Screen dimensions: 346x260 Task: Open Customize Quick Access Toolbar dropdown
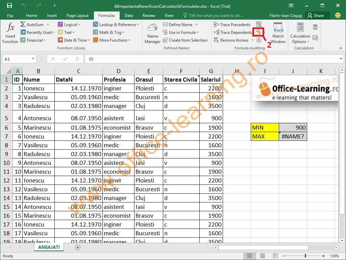pyautogui.click(x=54, y=5)
